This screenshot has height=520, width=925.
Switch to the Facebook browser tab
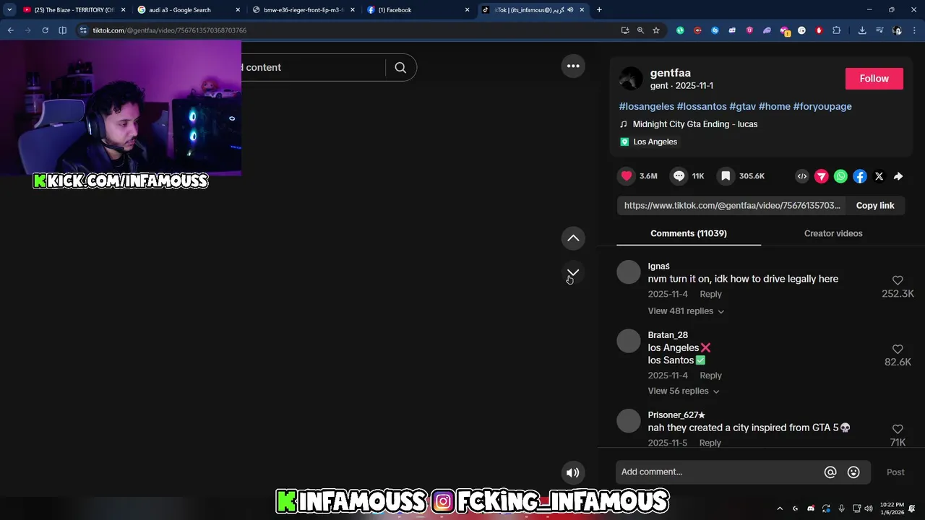point(417,10)
